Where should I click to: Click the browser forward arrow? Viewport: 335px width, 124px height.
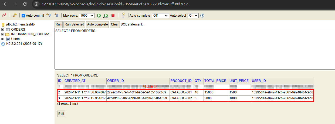pos(15,4)
